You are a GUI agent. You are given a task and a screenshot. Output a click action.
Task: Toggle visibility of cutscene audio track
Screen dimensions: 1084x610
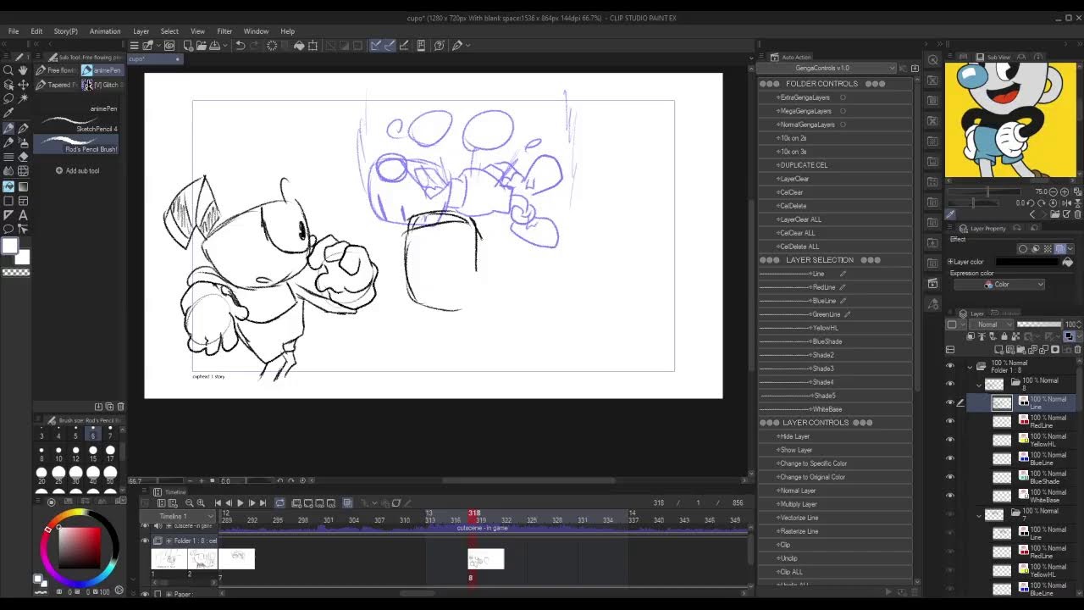click(x=145, y=526)
